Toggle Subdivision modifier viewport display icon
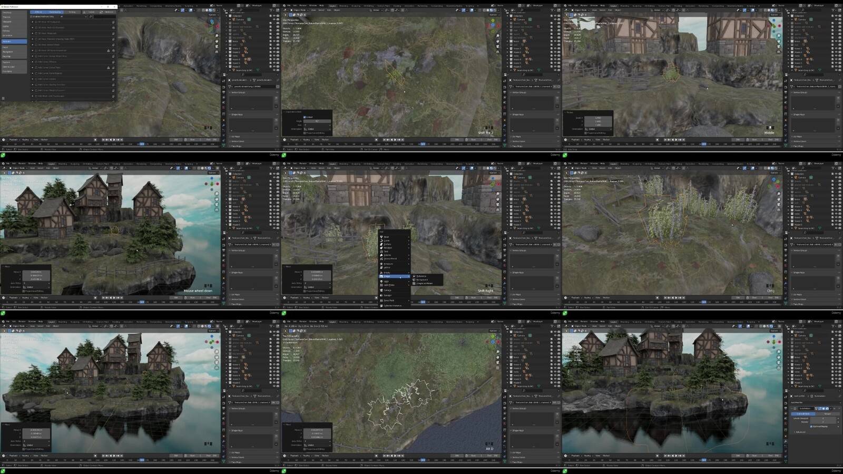 click(824, 409)
